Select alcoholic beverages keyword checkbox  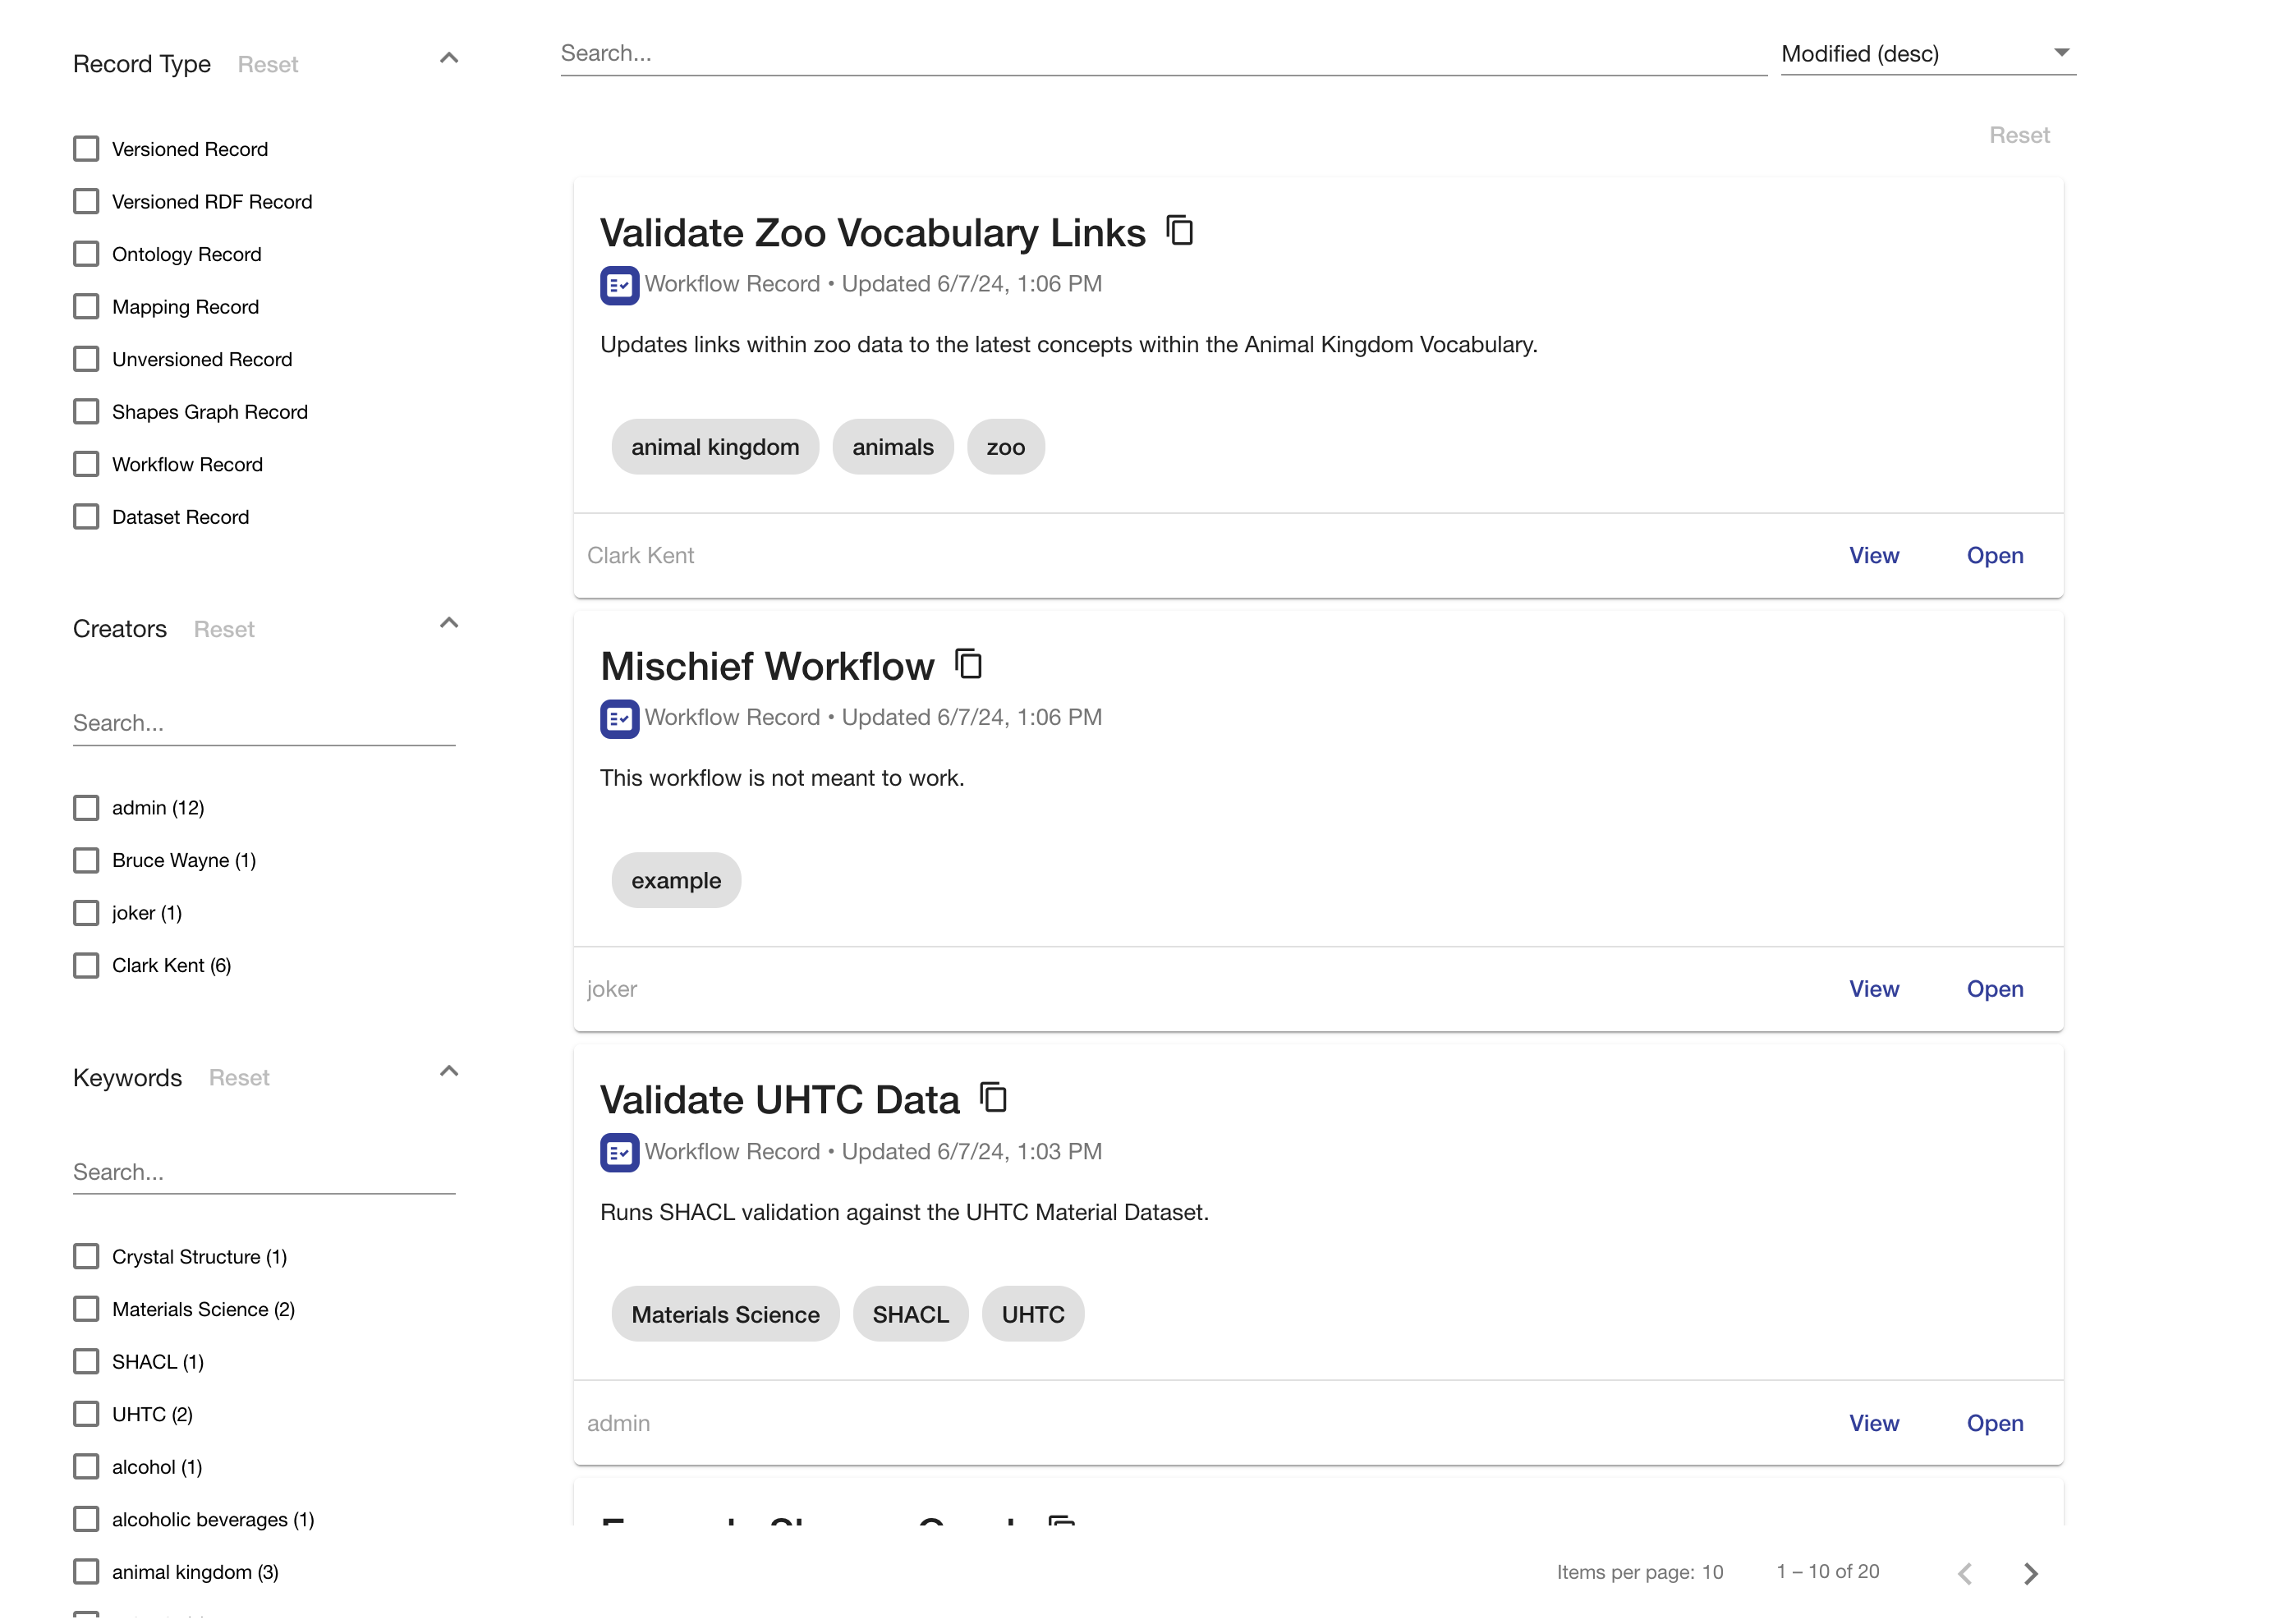[x=86, y=1519]
